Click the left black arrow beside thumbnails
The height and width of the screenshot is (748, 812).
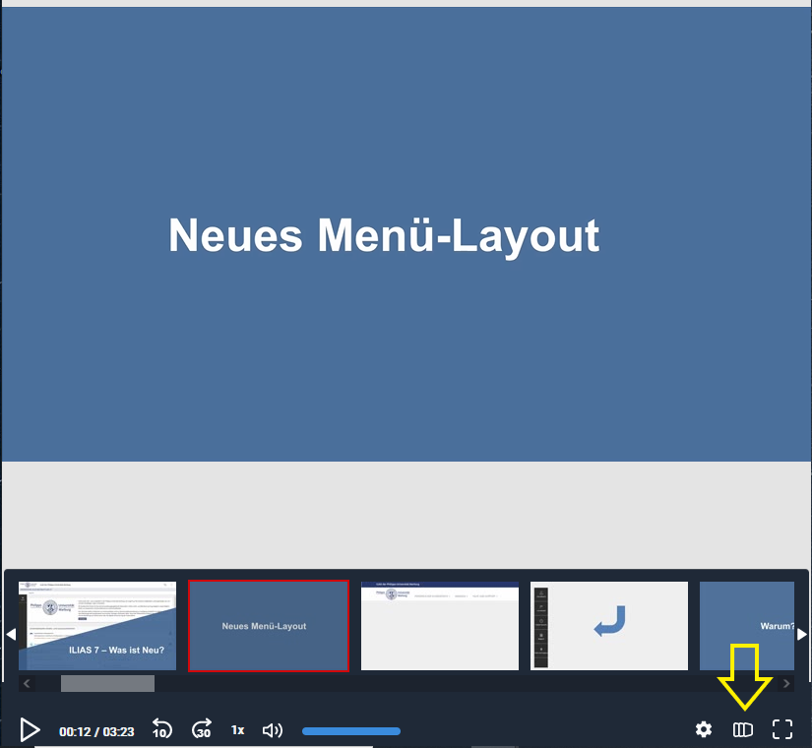tap(13, 633)
